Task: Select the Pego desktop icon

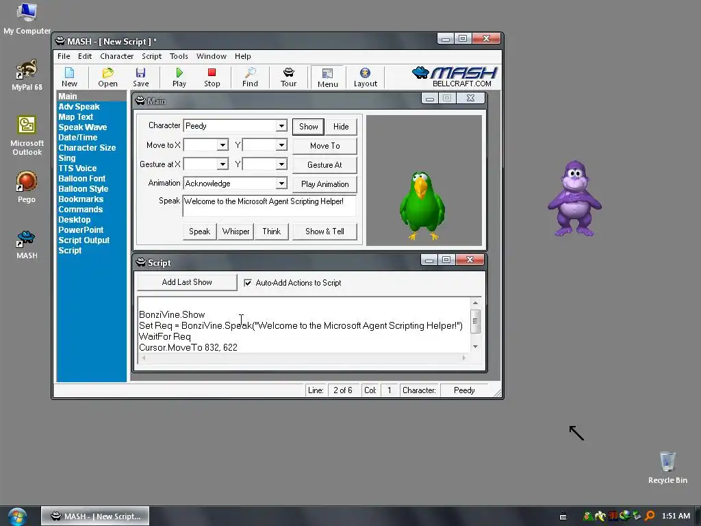Action: click(x=27, y=187)
